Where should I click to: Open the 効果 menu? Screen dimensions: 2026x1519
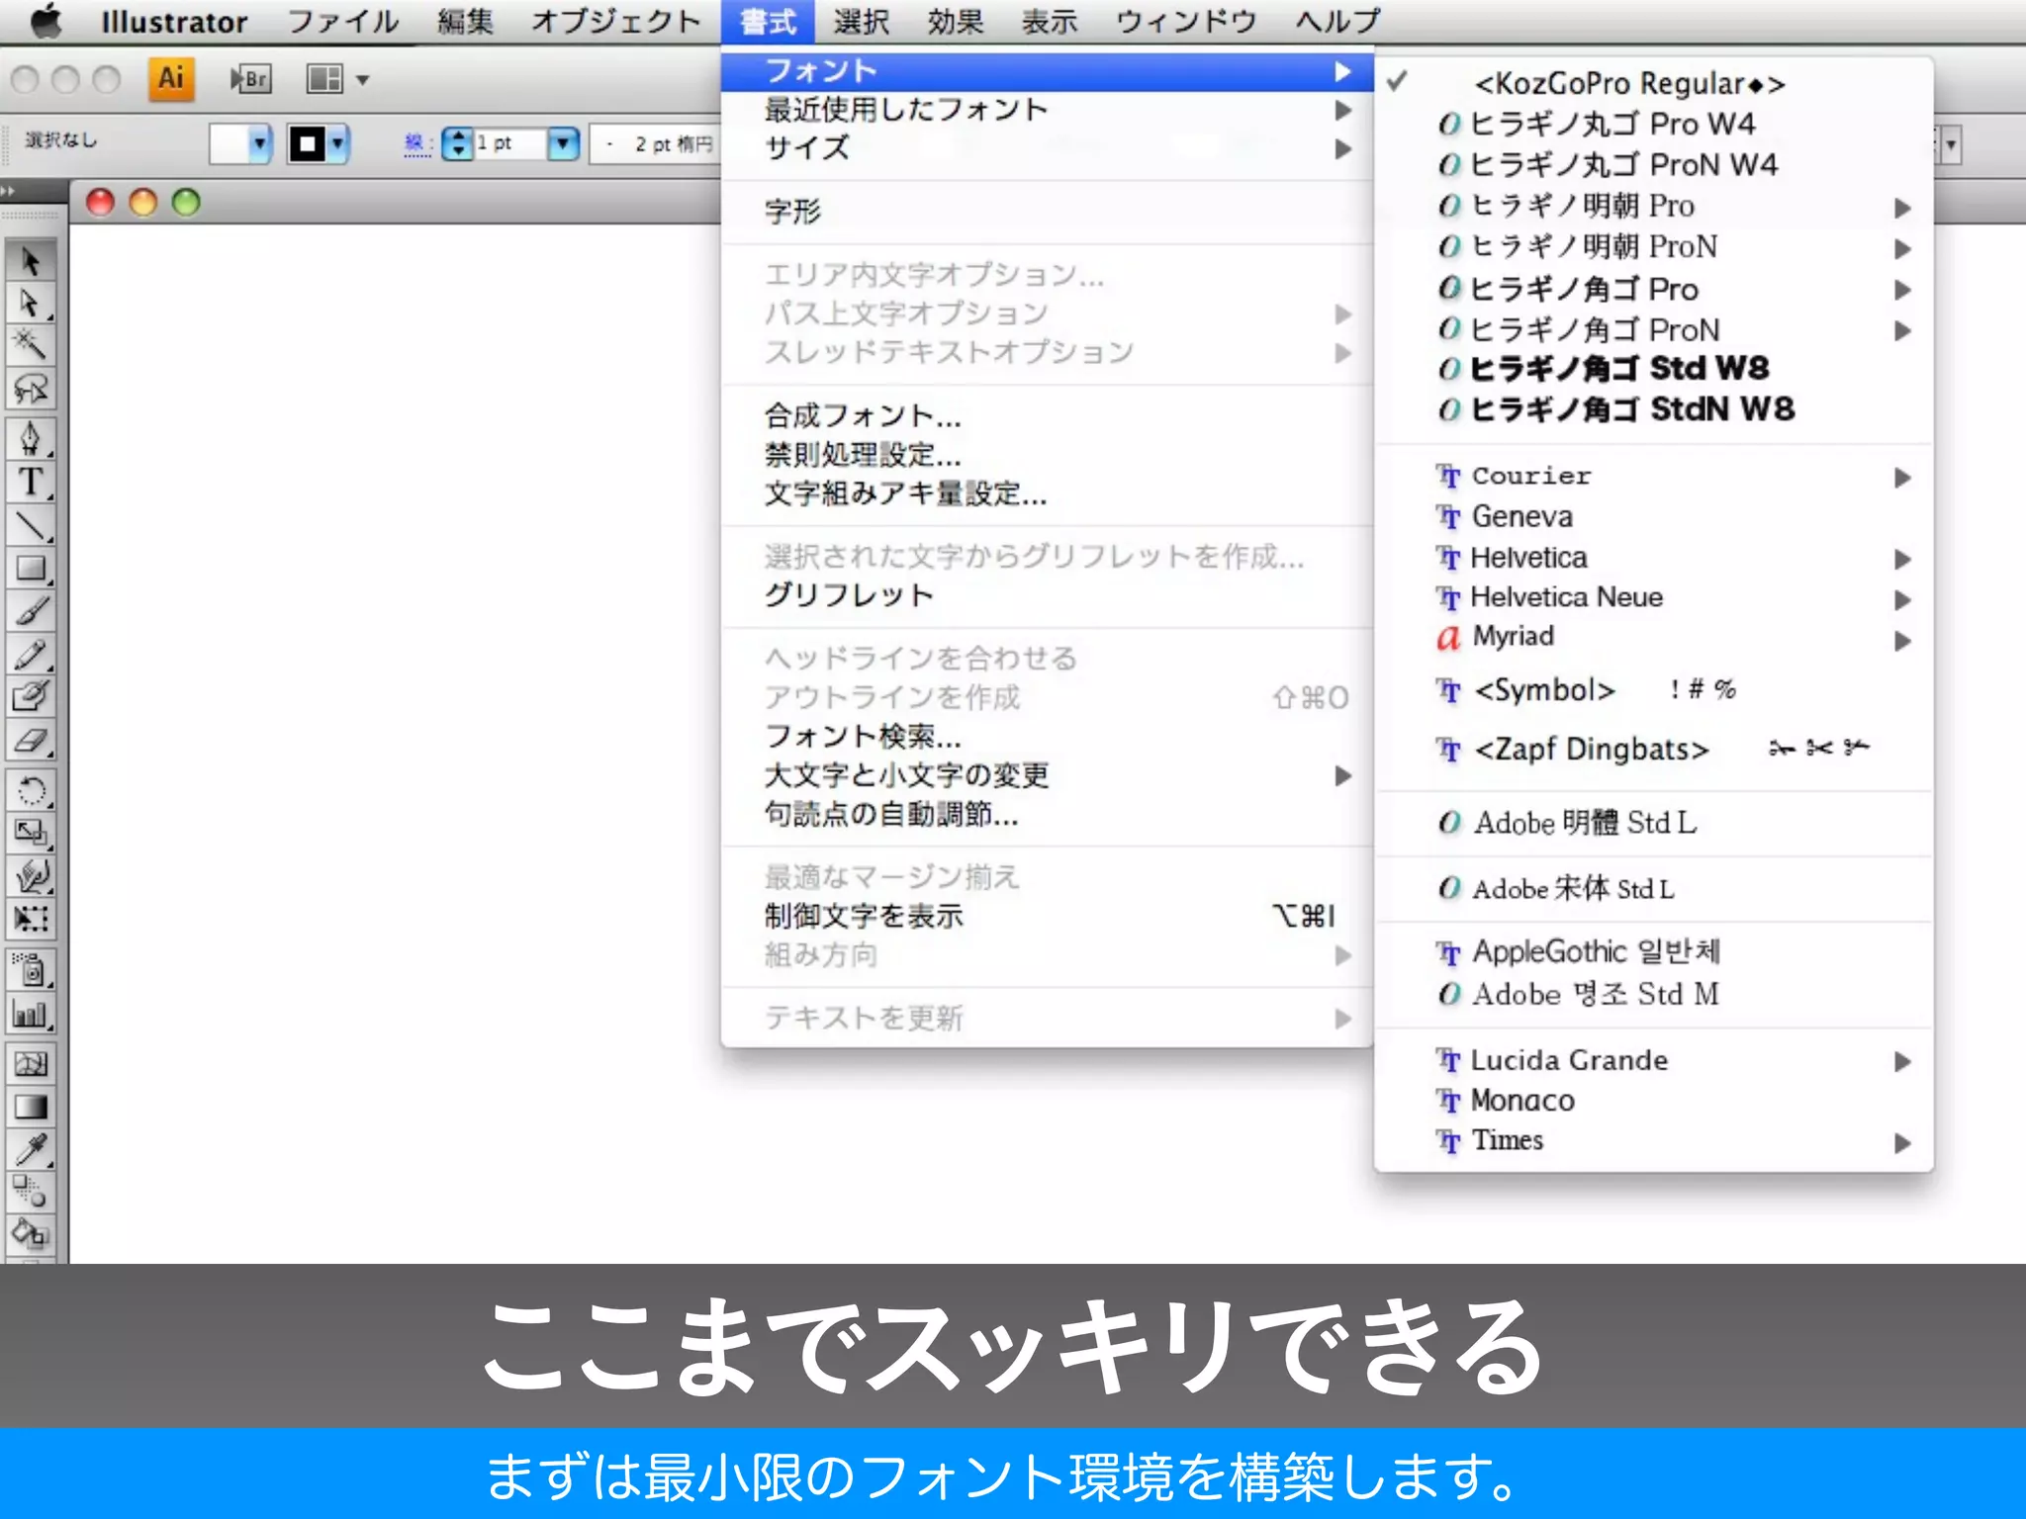pos(955,22)
